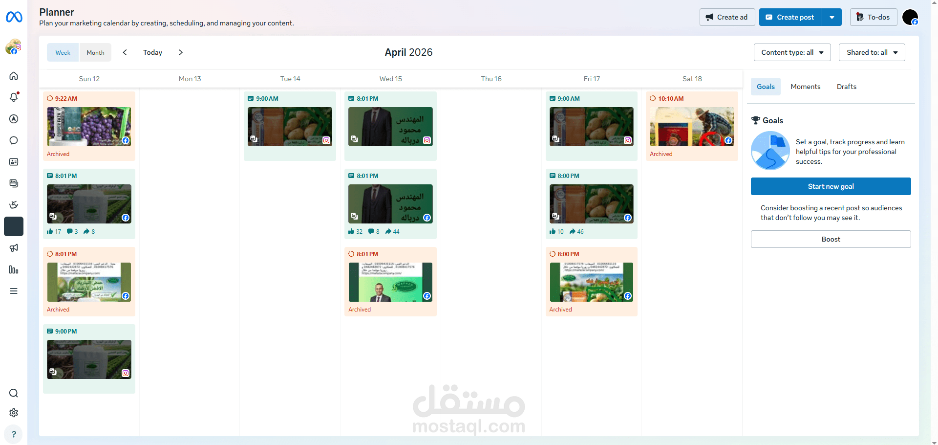Open the To-dos button
938x445 pixels.
pos(874,17)
